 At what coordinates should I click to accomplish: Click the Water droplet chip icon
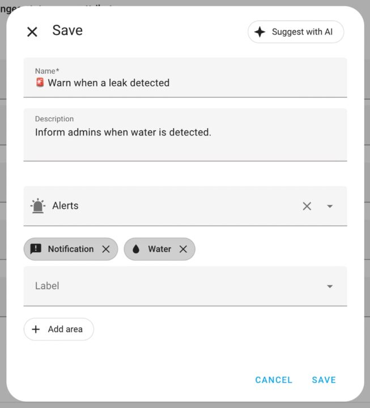pos(136,249)
